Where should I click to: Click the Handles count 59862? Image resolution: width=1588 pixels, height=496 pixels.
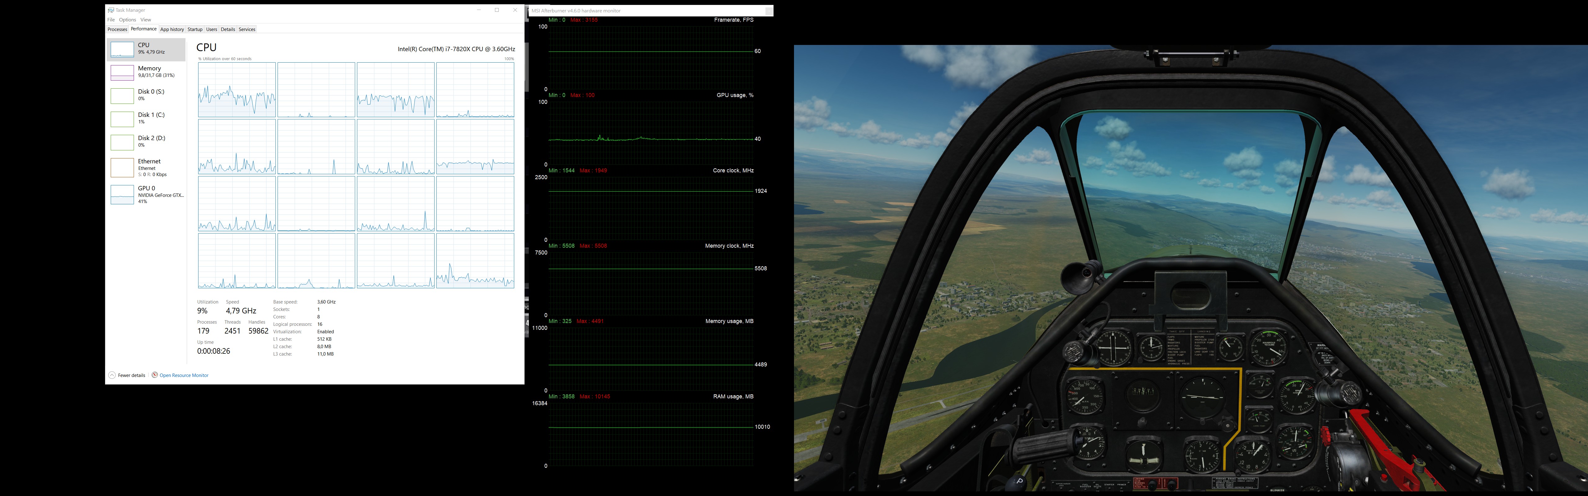click(258, 331)
